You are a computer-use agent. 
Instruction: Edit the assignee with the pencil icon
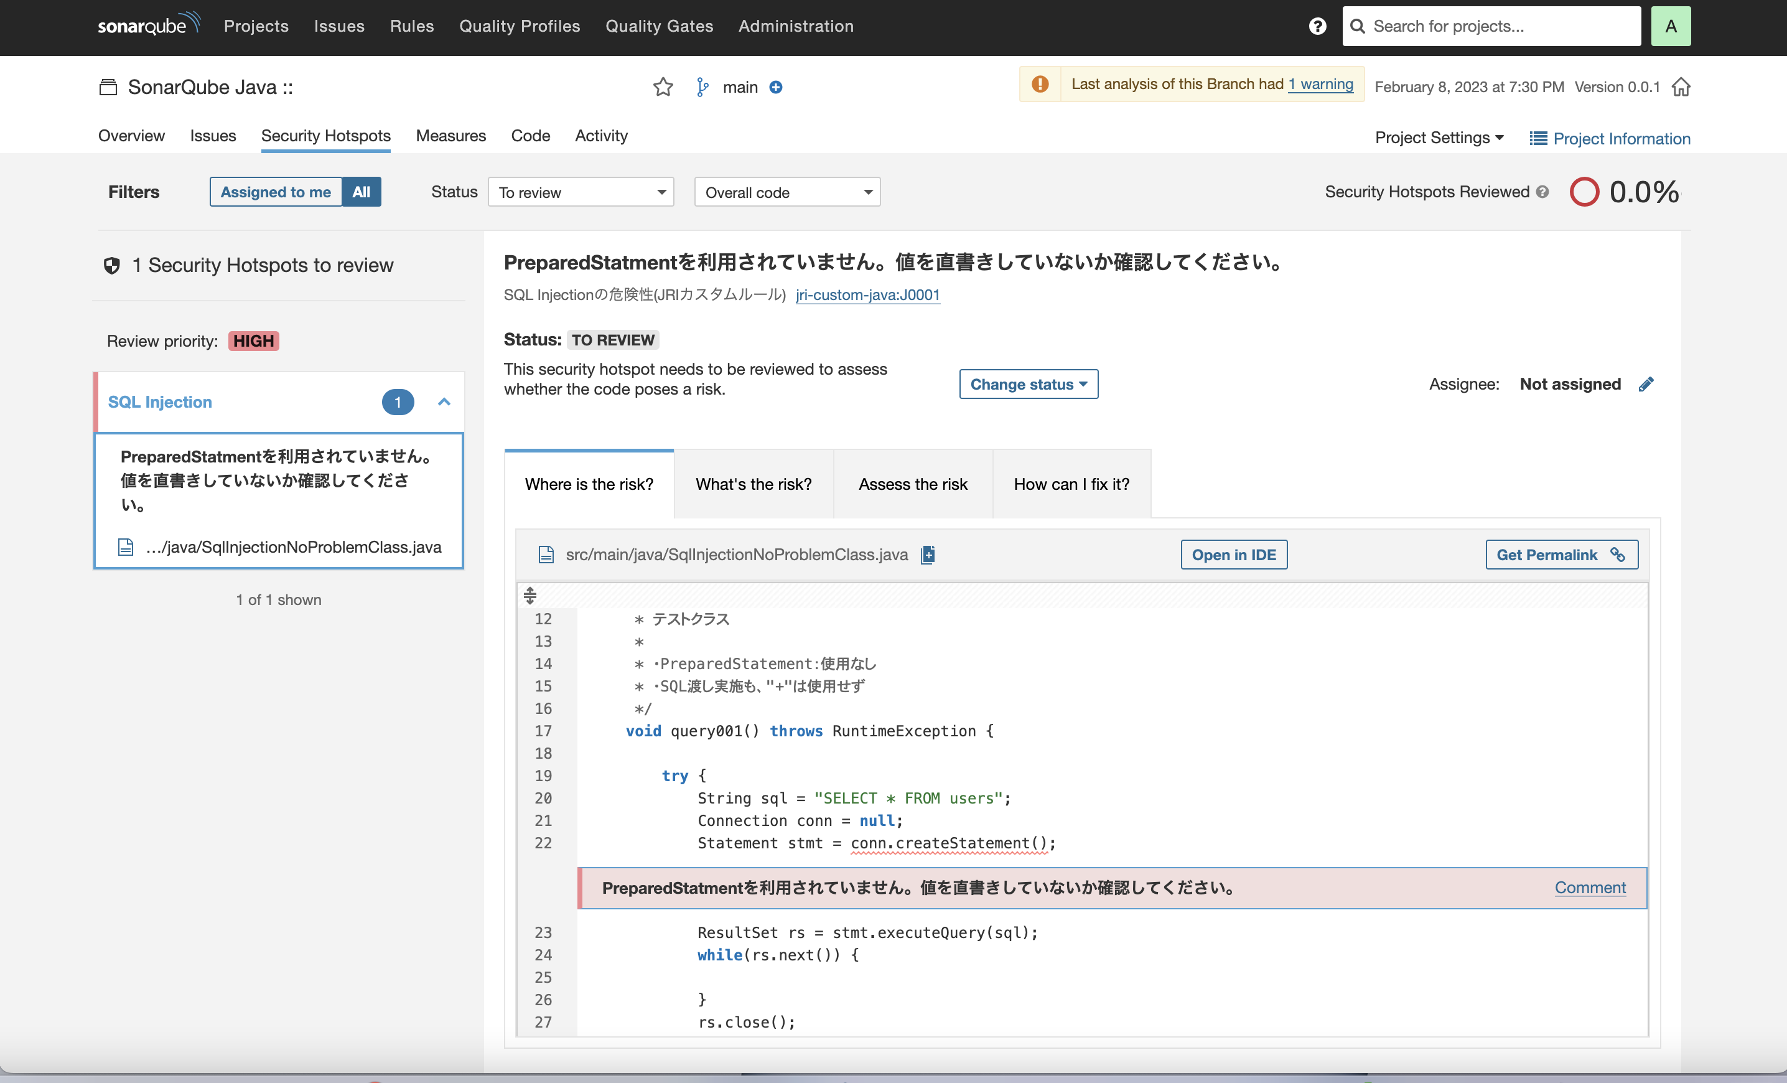coord(1646,384)
